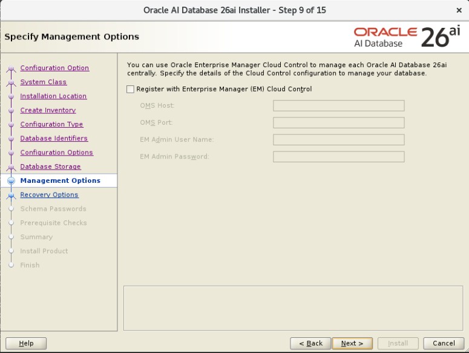Click the Oracle AI Database 26ai logo
Viewport: 469px width, 353px height.
(407, 37)
